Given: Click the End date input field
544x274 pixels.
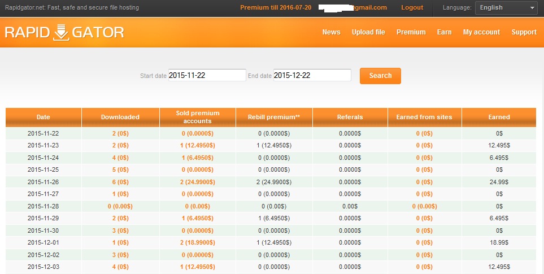Looking at the screenshot, I should 312,75.
